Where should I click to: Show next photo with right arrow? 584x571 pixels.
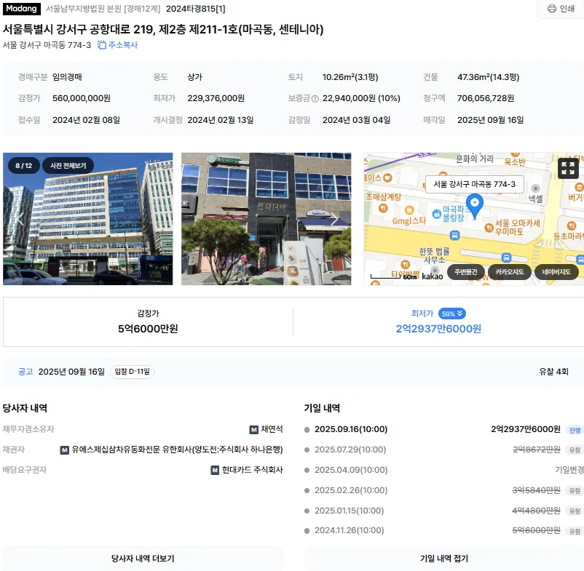point(335,219)
